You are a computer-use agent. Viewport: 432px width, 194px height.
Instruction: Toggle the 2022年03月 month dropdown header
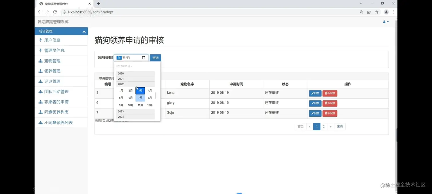(x=124, y=66)
